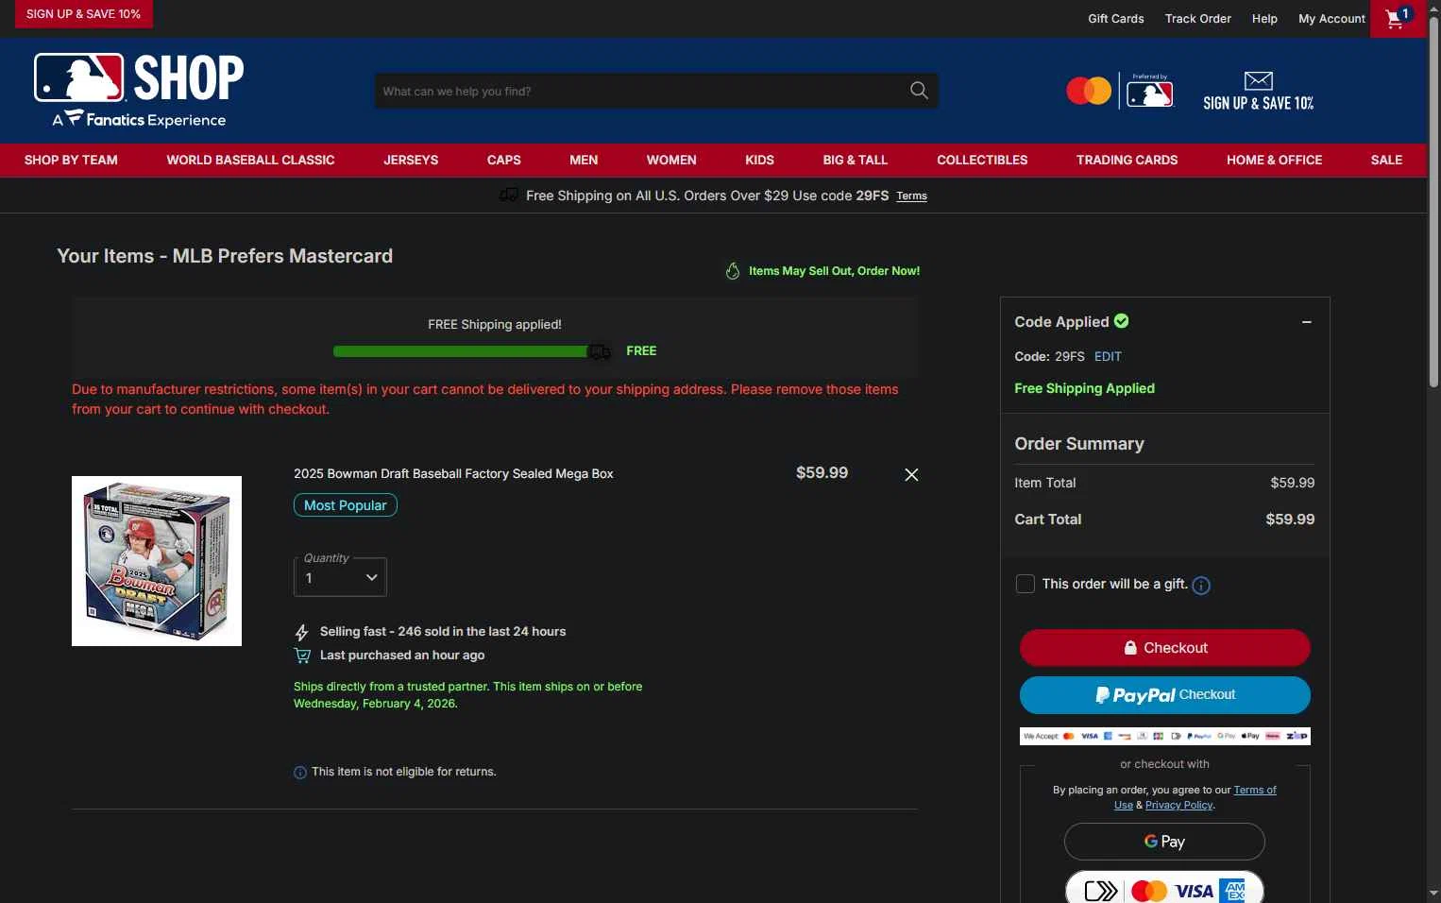This screenshot has height=903, width=1441.
Task: Click the red Checkout button
Action: [1164, 648]
